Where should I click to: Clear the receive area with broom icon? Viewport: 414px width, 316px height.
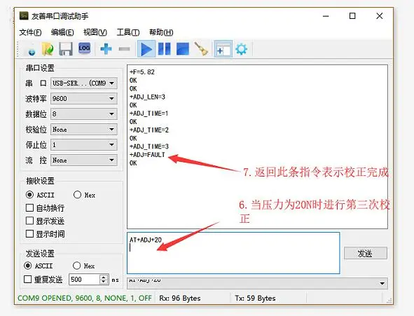201,49
